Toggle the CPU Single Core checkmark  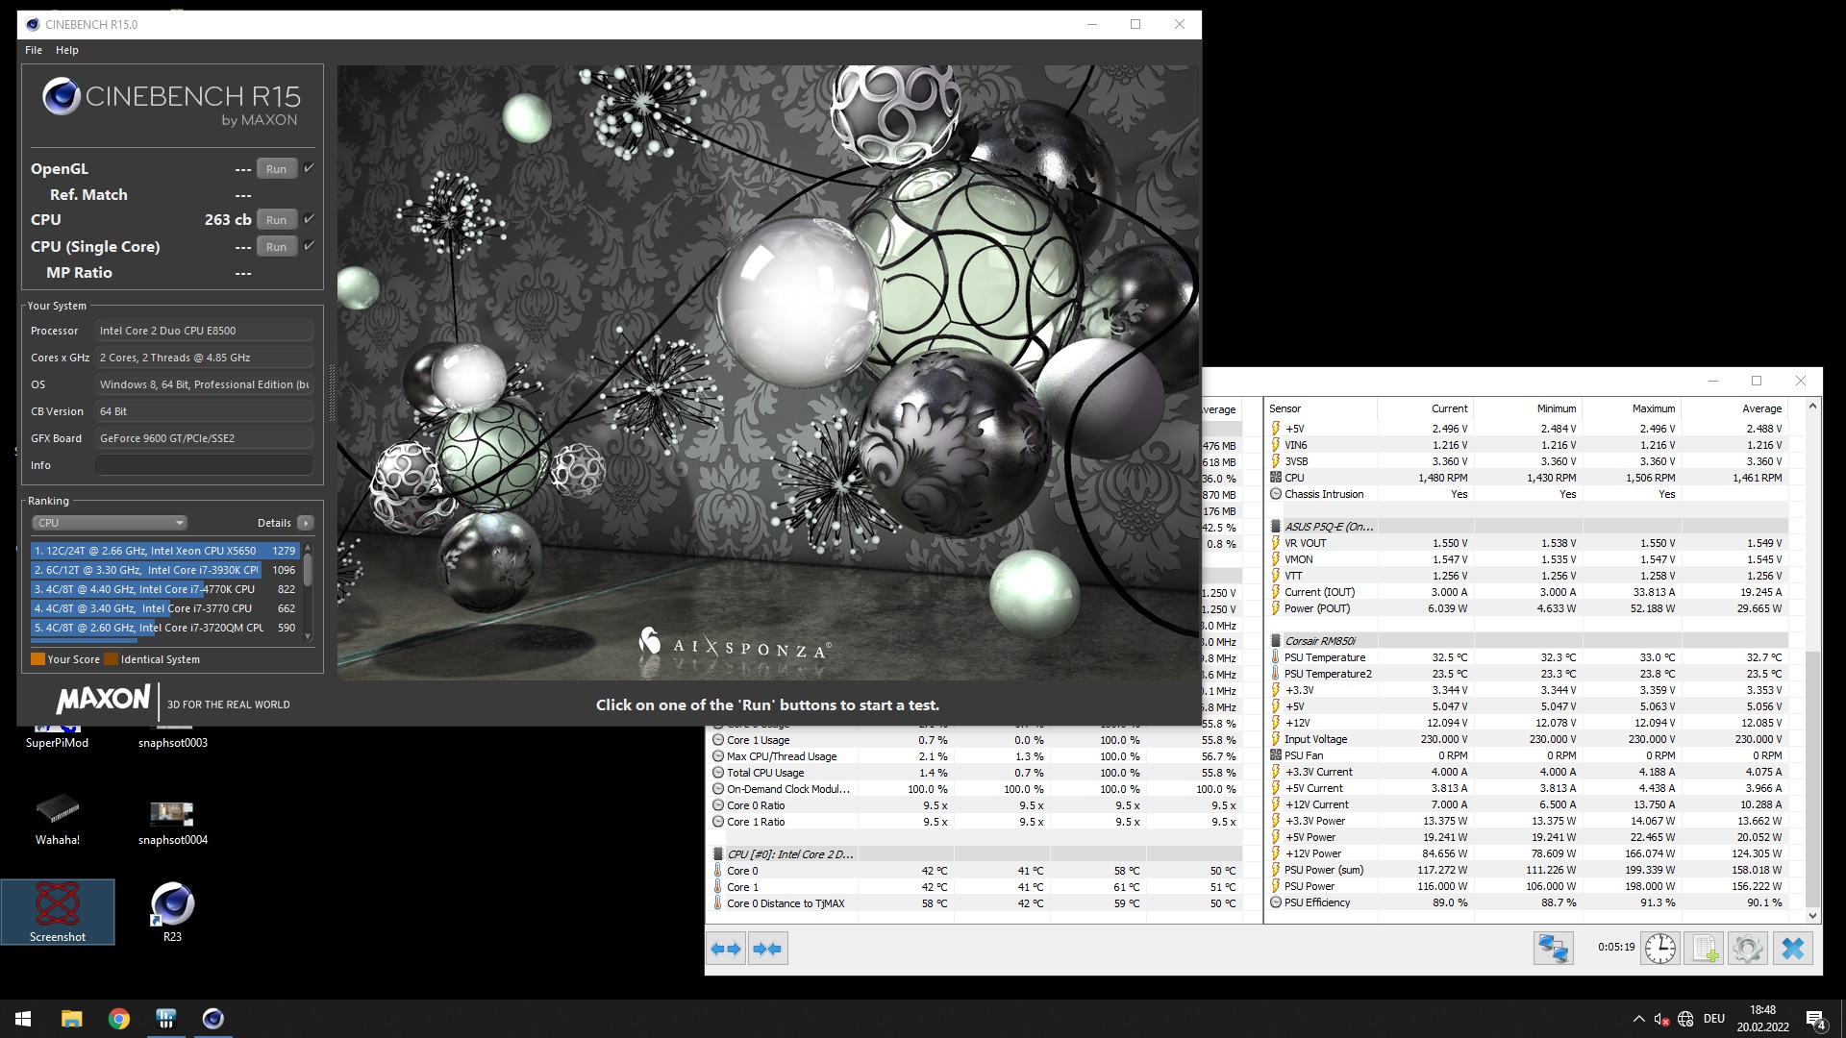click(x=308, y=246)
